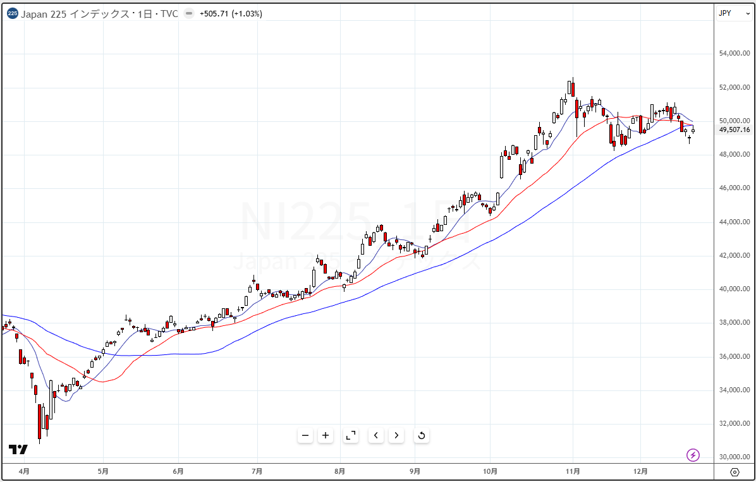Click the 40,000.00 price axis label
Screen dimensions: 756x482
[x=735, y=289]
